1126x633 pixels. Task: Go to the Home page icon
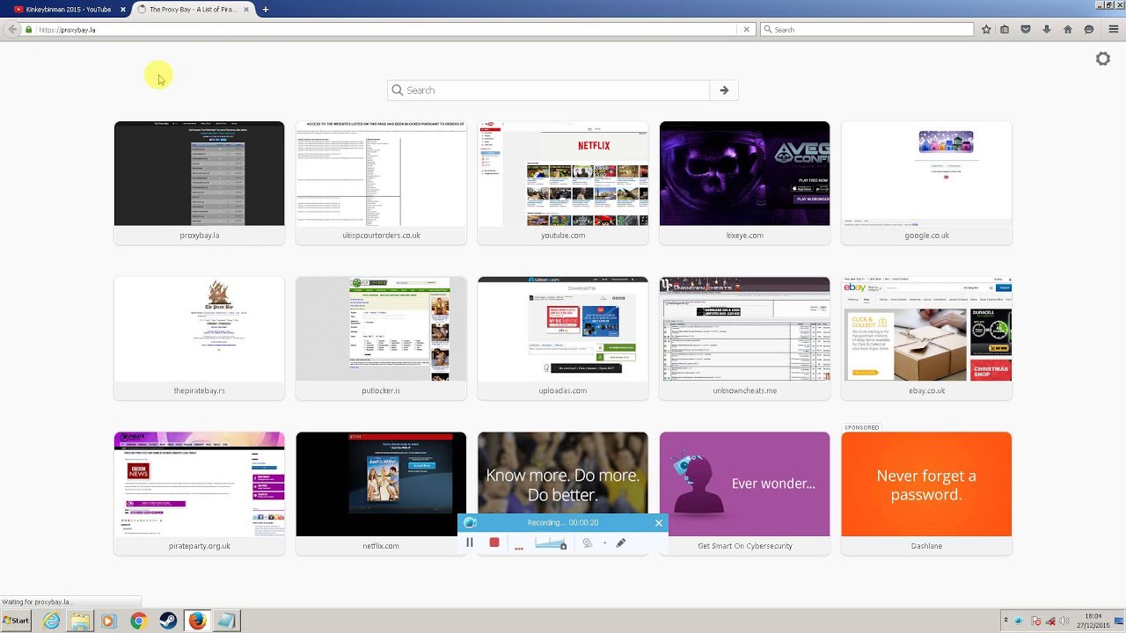tap(1068, 29)
